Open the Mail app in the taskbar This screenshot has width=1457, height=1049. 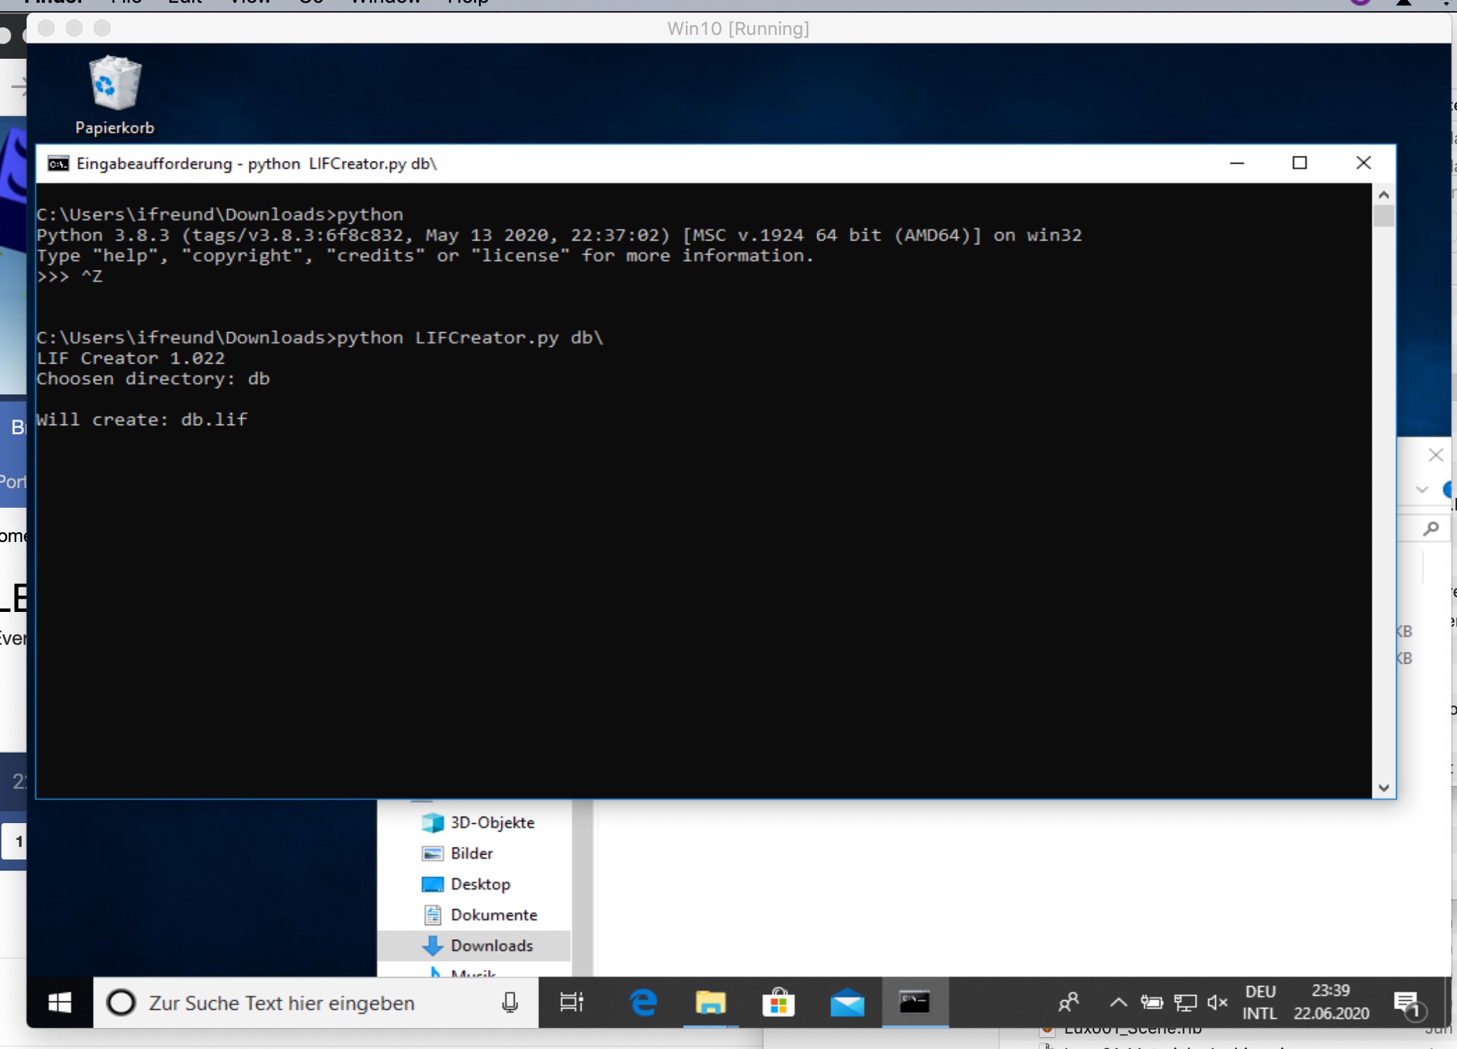(847, 1002)
